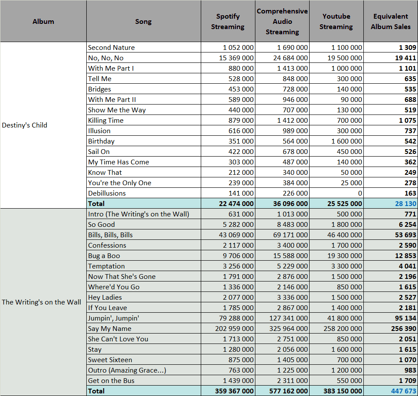Select the Temptation song cell
Viewport: 418px width, 396px height.
tap(144, 265)
